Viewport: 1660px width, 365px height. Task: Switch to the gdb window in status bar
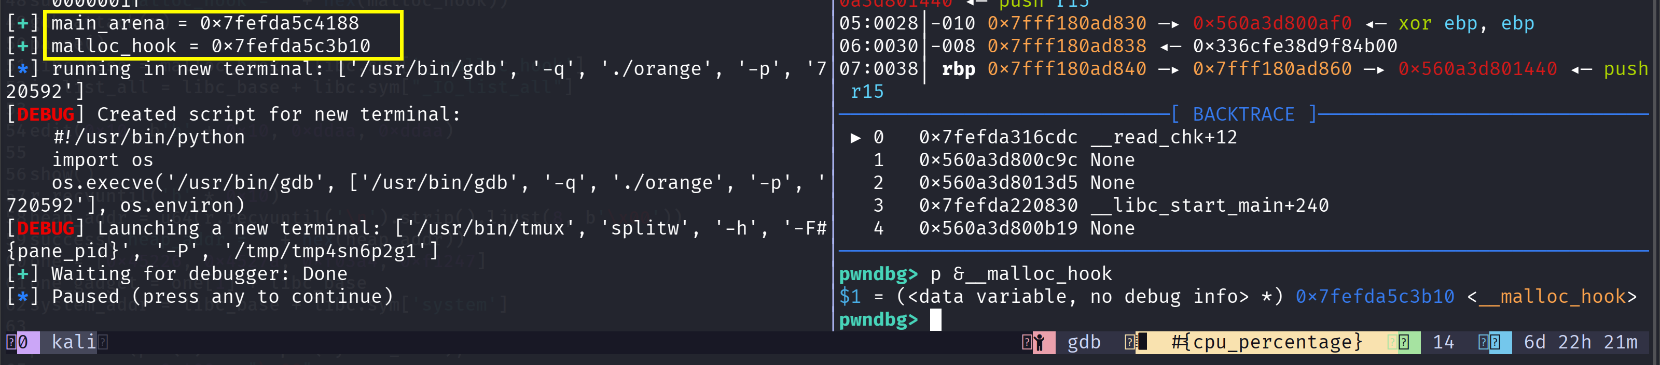click(x=1084, y=342)
